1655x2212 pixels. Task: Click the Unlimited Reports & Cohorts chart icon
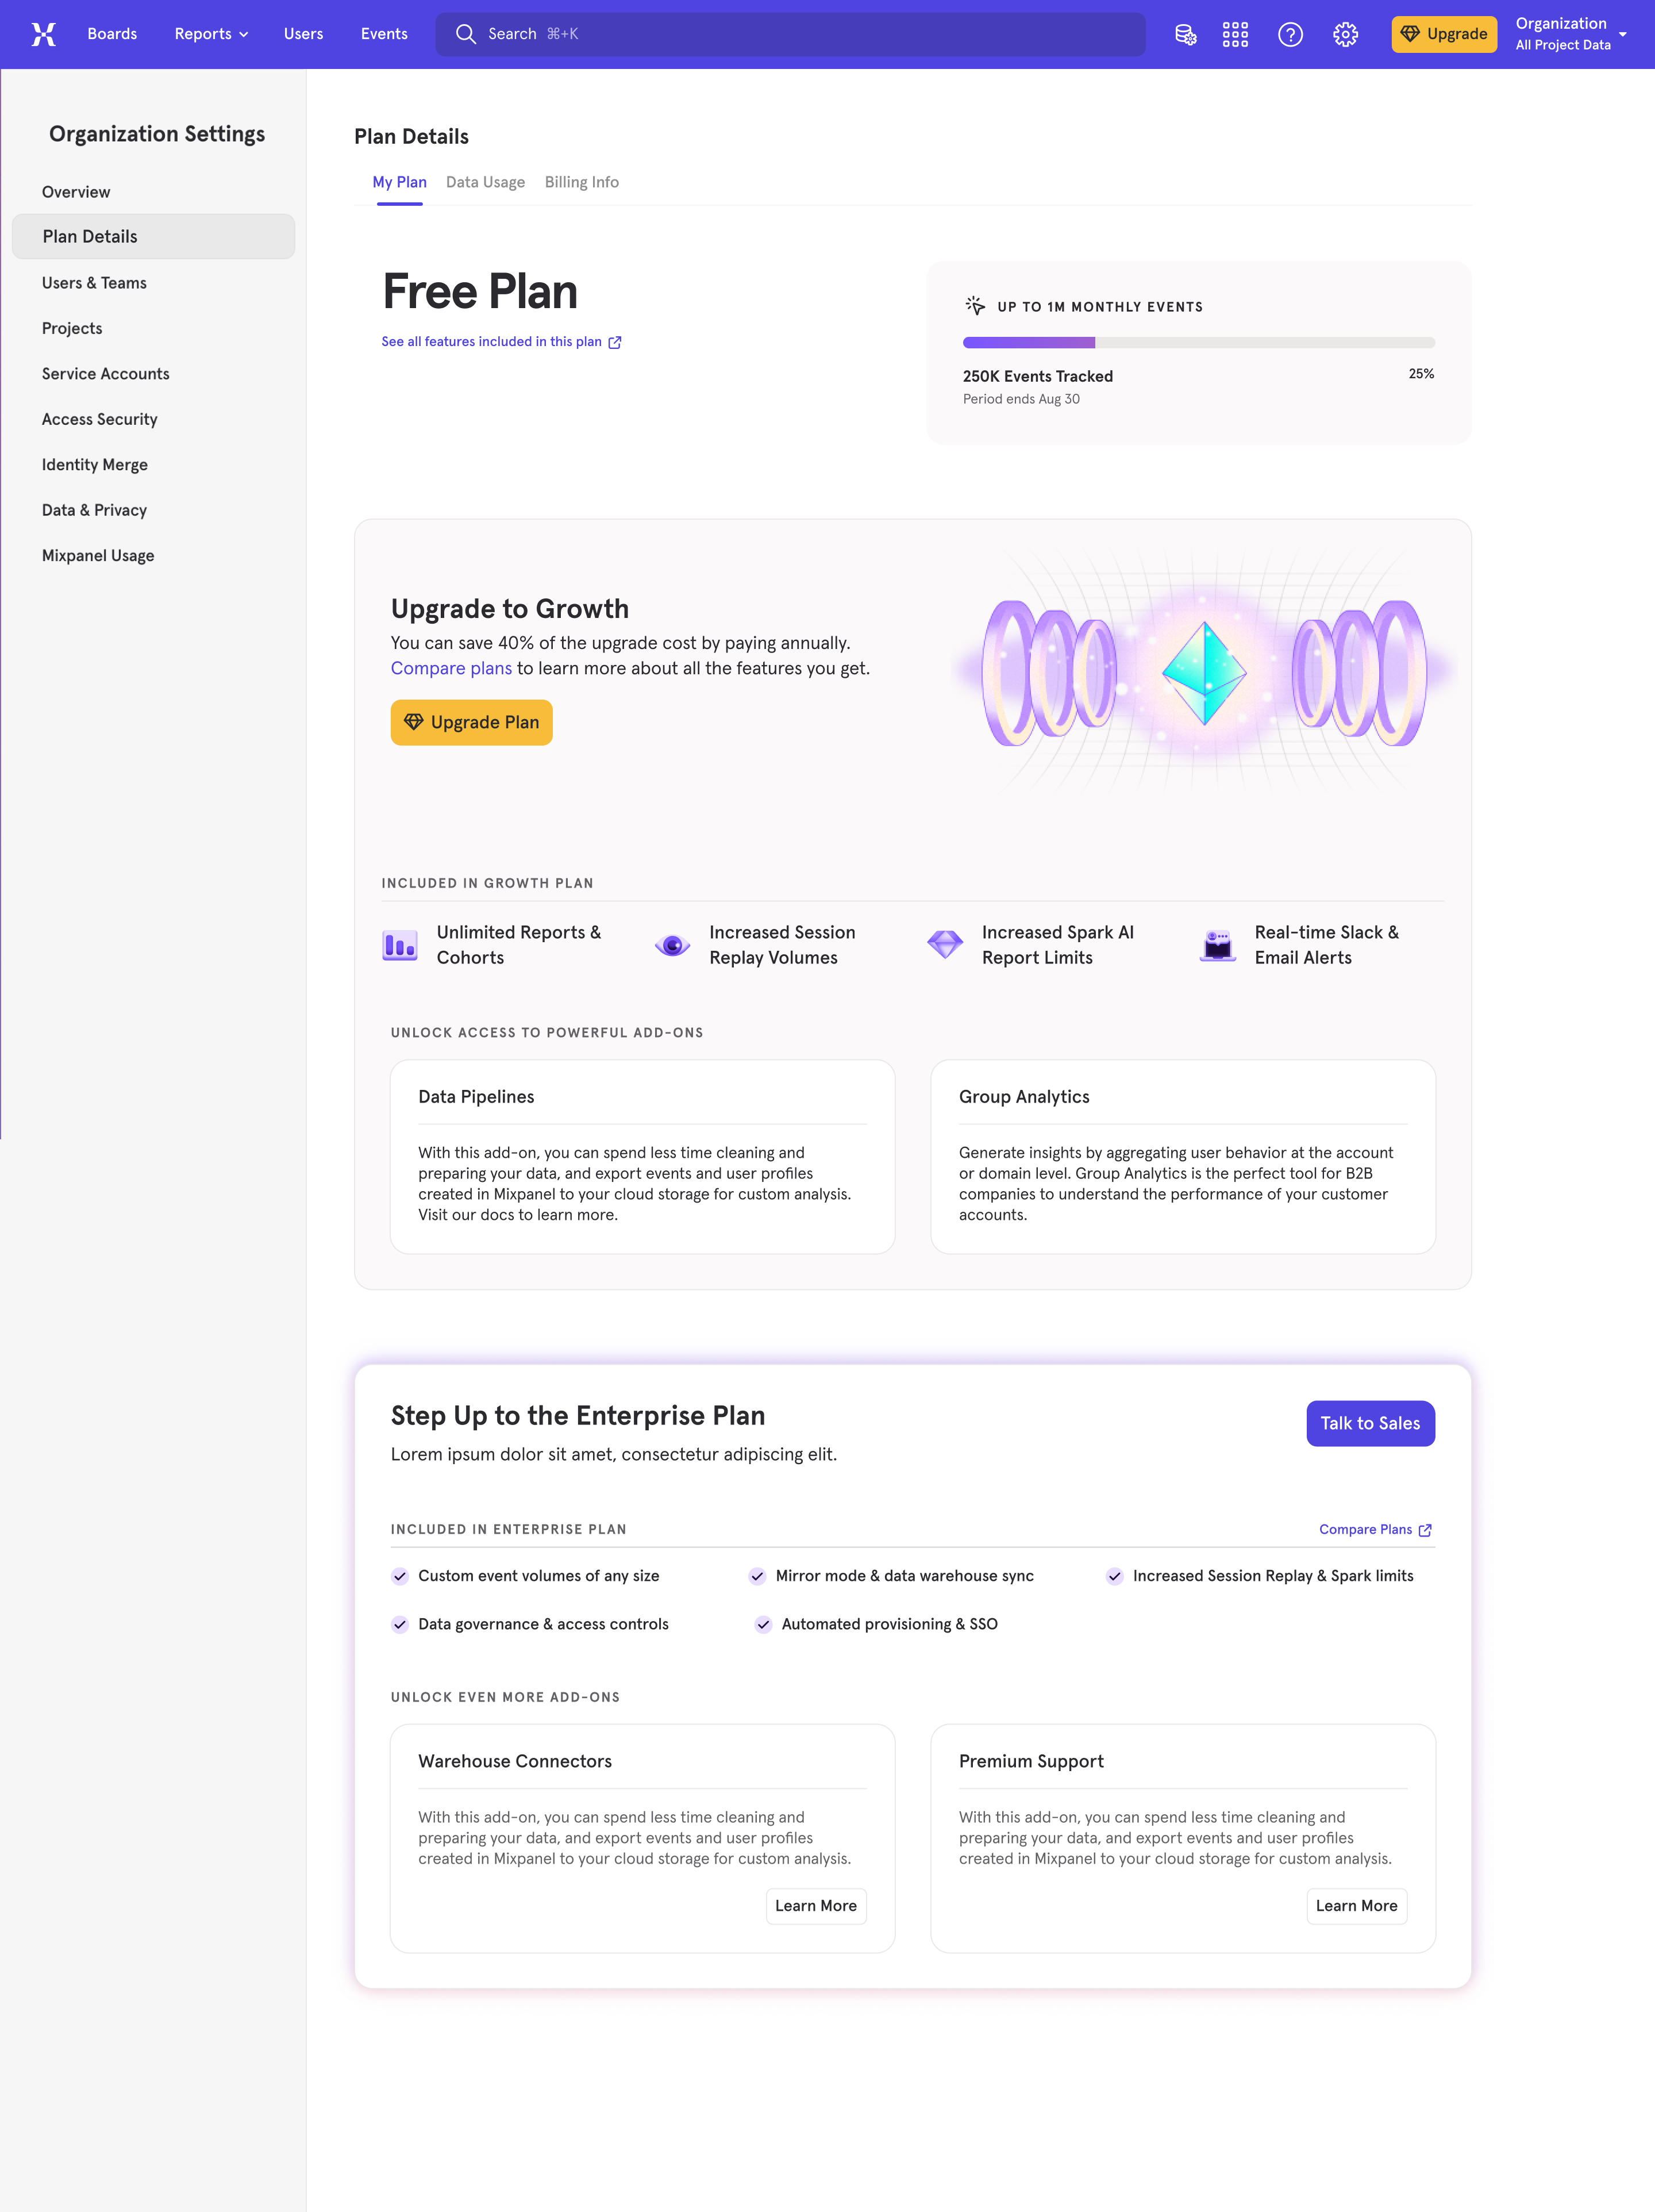tap(400, 945)
